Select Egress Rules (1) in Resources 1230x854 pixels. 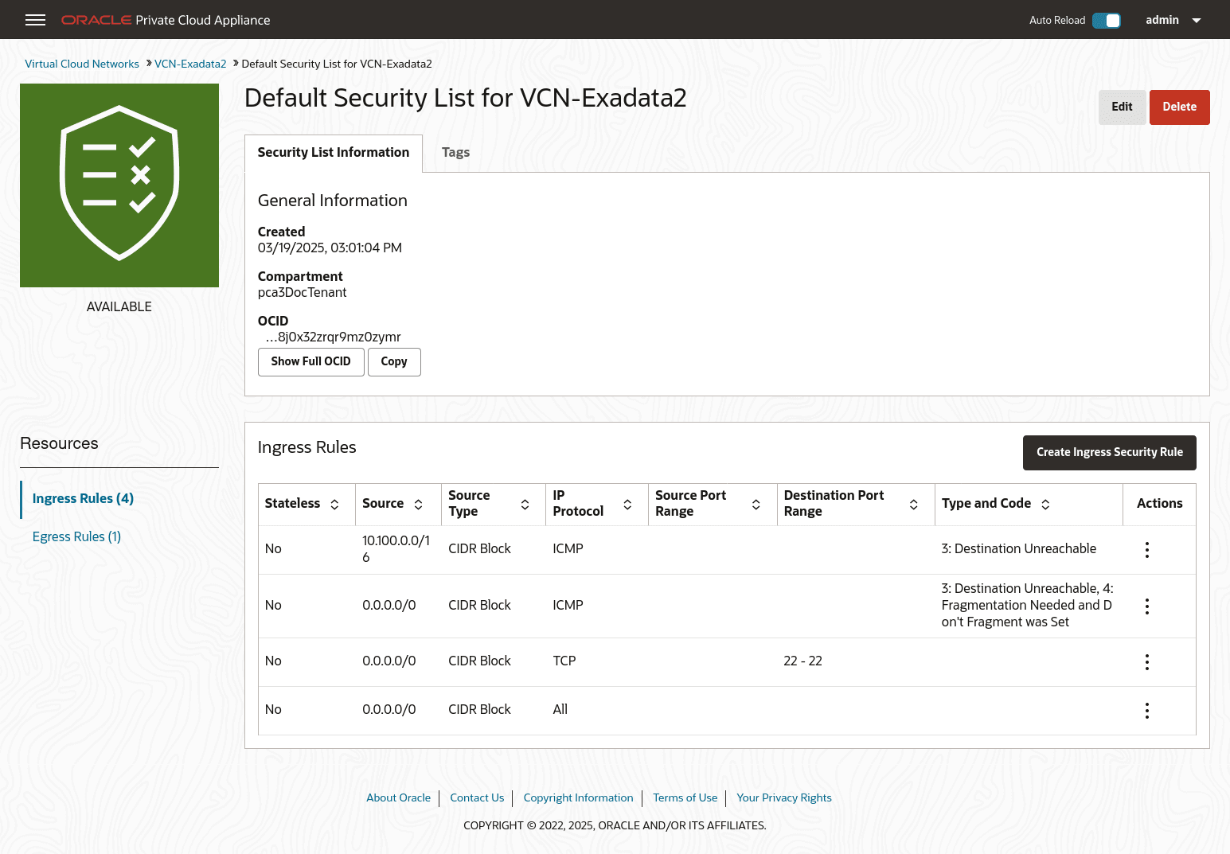[76, 536]
